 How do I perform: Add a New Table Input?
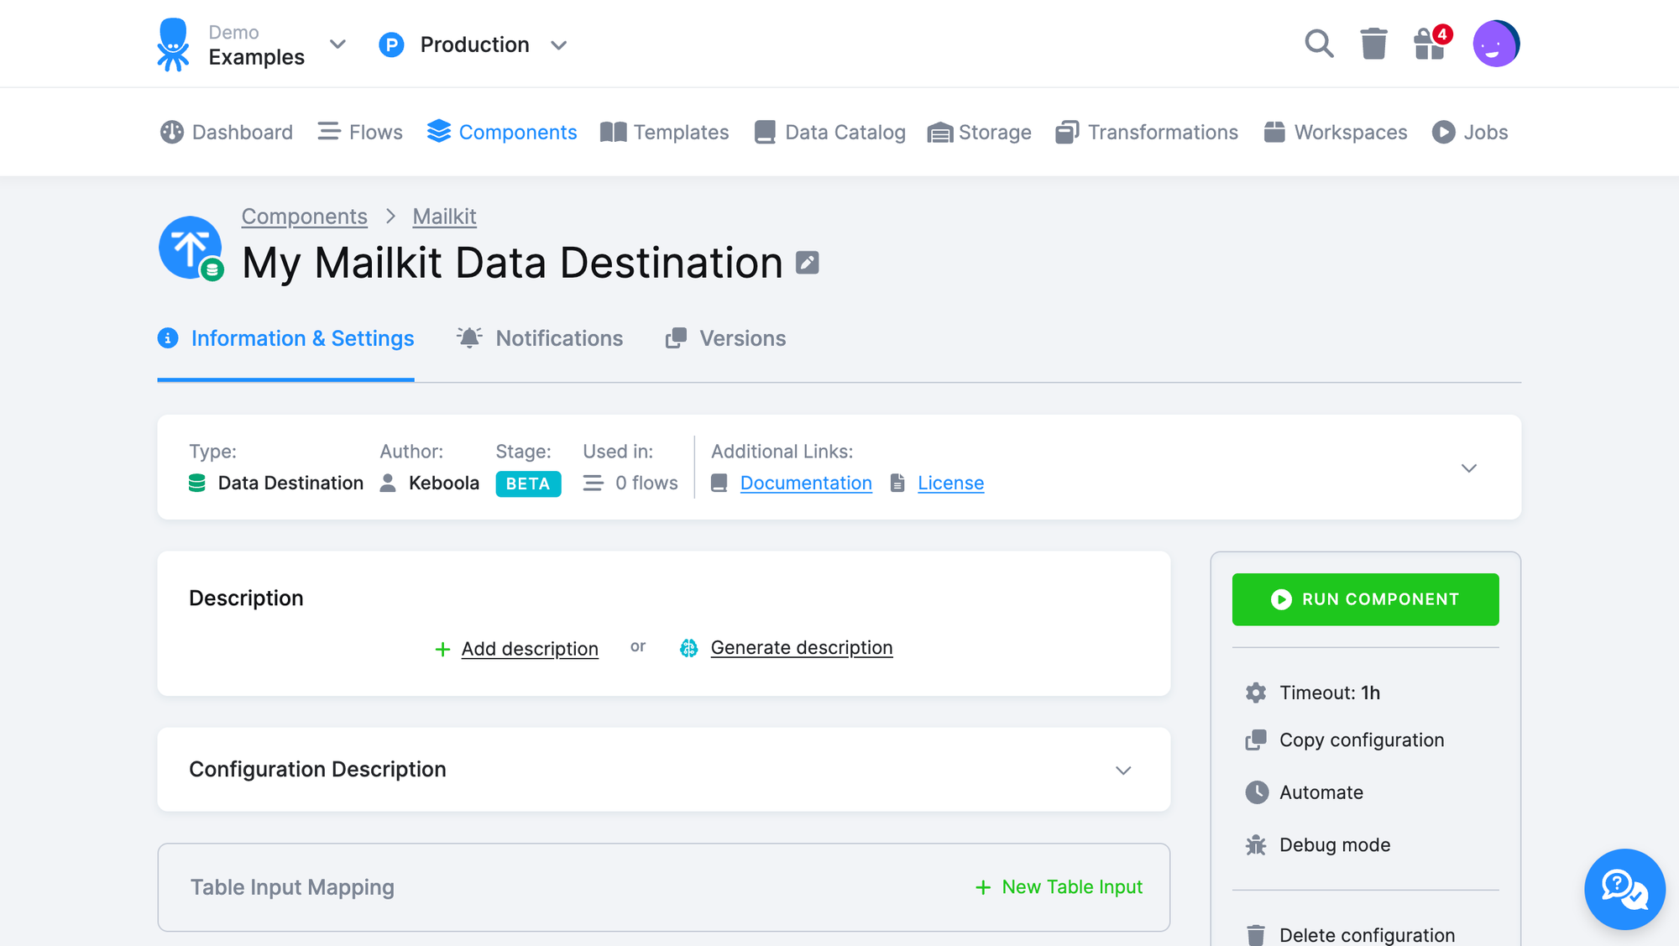pyautogui.click(x=1059, y=886)
